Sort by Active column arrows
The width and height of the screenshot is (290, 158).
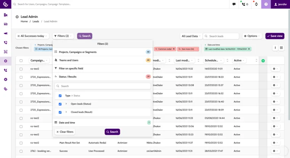(256, 60)
